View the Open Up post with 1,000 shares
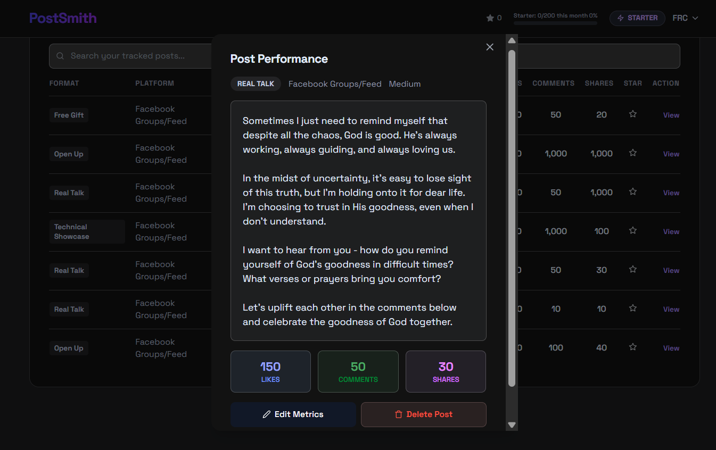 click(671, 154)
